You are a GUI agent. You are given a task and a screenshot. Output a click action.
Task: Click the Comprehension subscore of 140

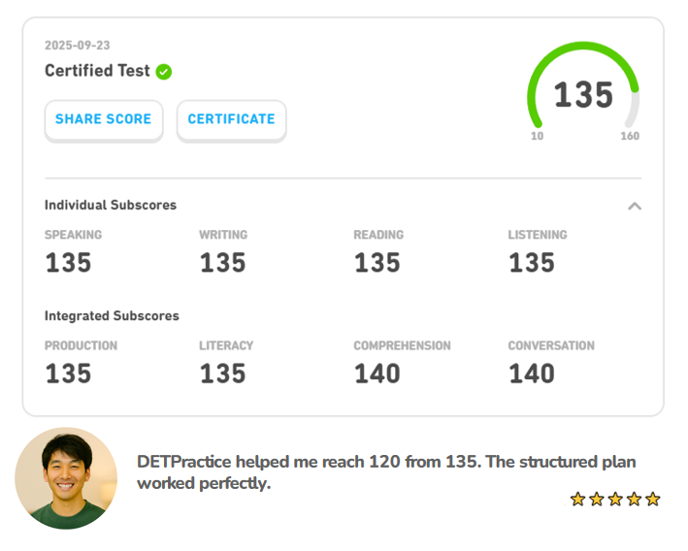tap(377, 373)
